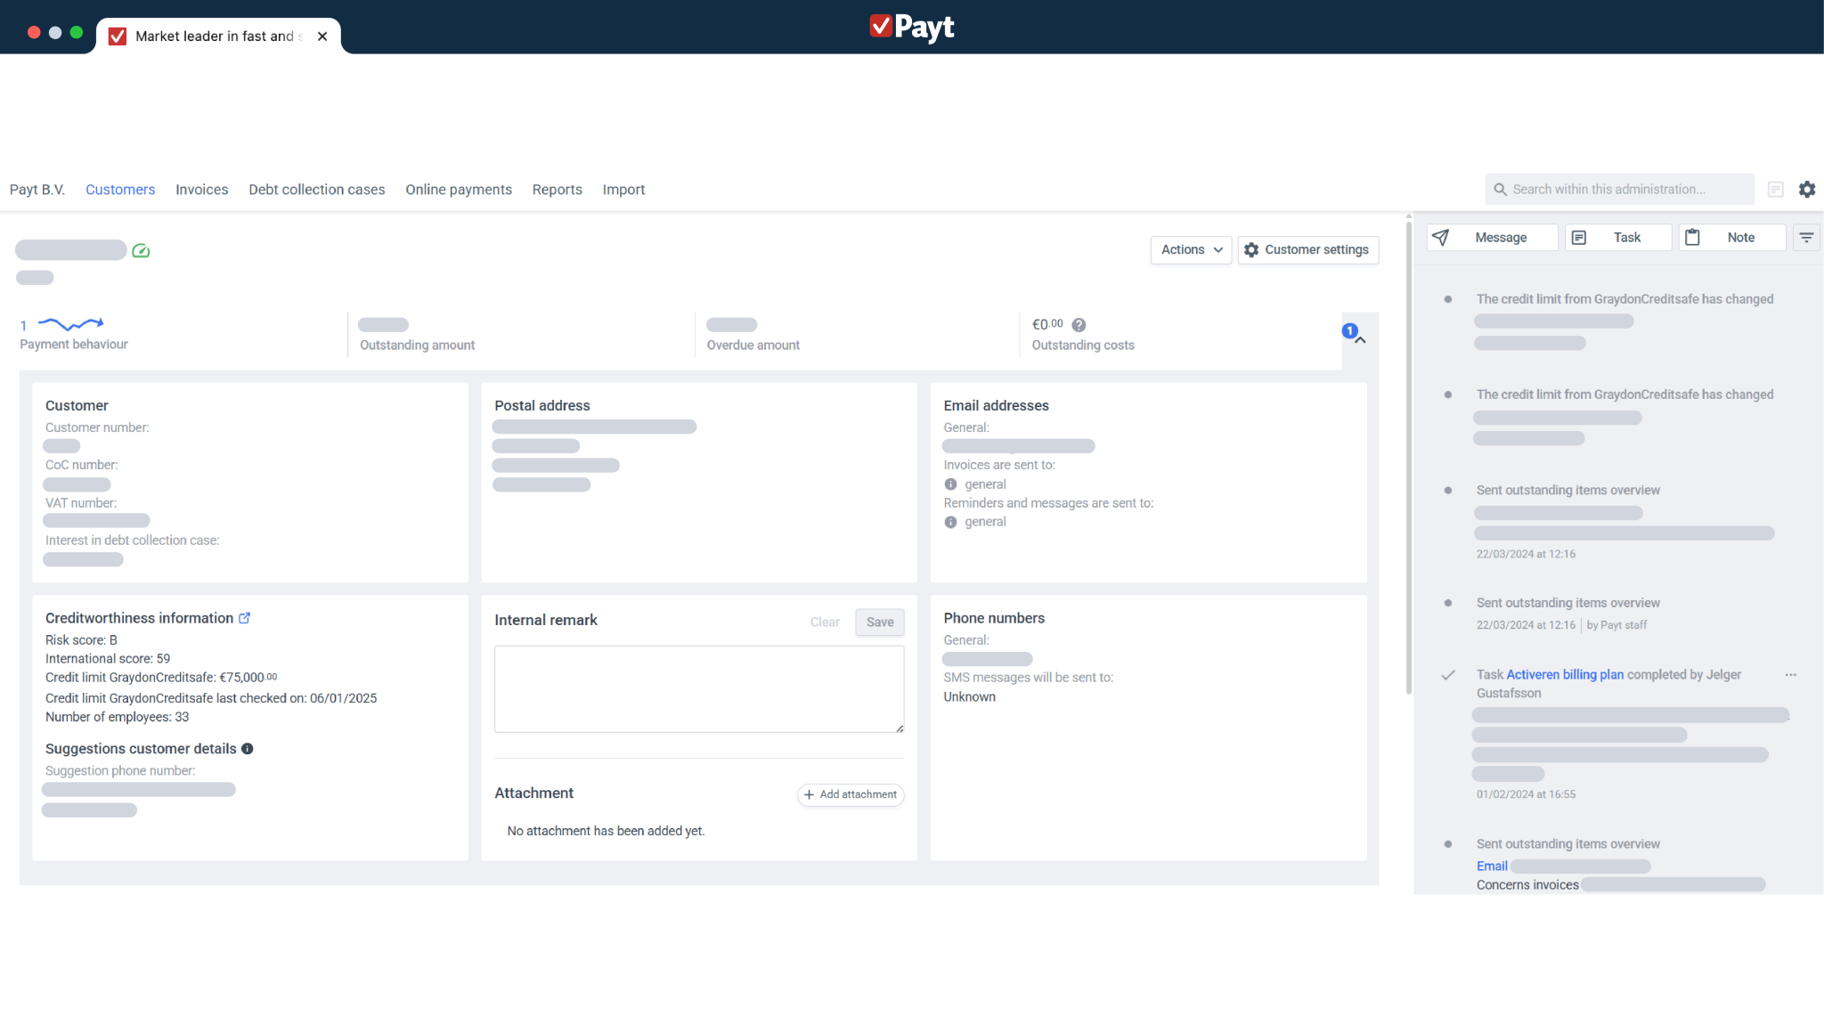Click info icon next to Suggestions customer details
Screen dimensions: 1824x1025
pyautogui.click(x=248, y=749)
